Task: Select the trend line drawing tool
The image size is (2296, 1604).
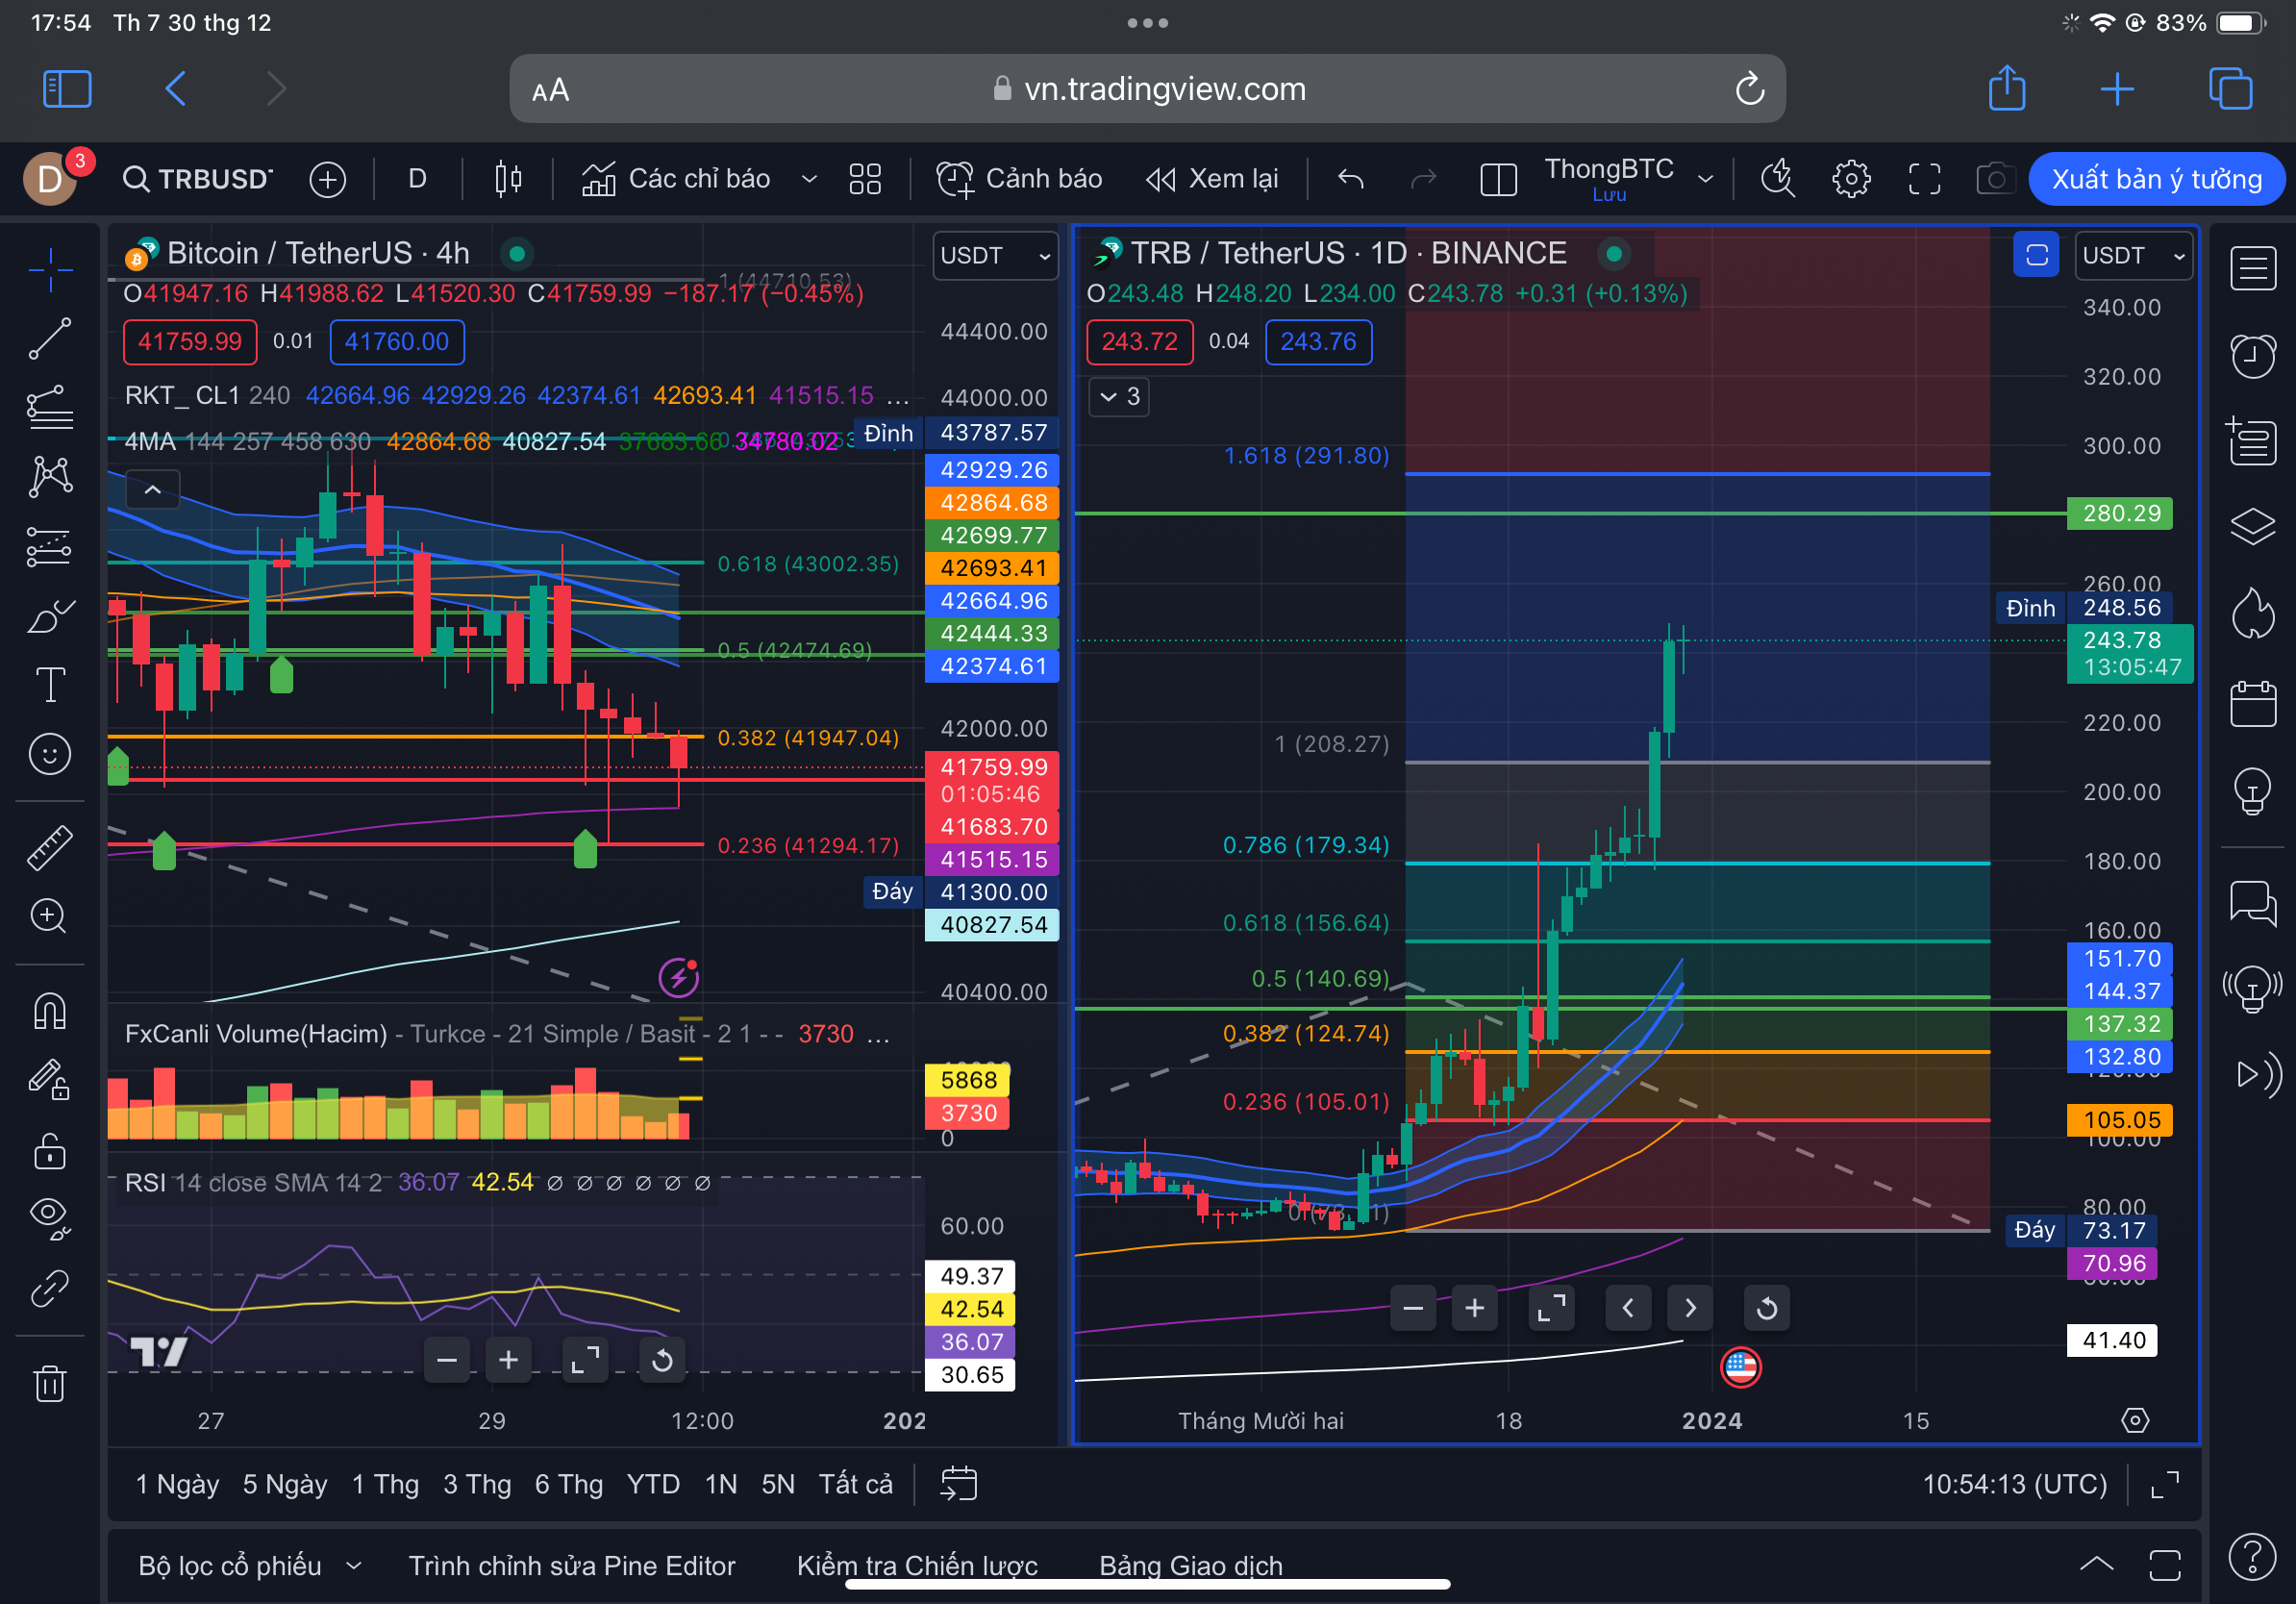Action: 50,339
